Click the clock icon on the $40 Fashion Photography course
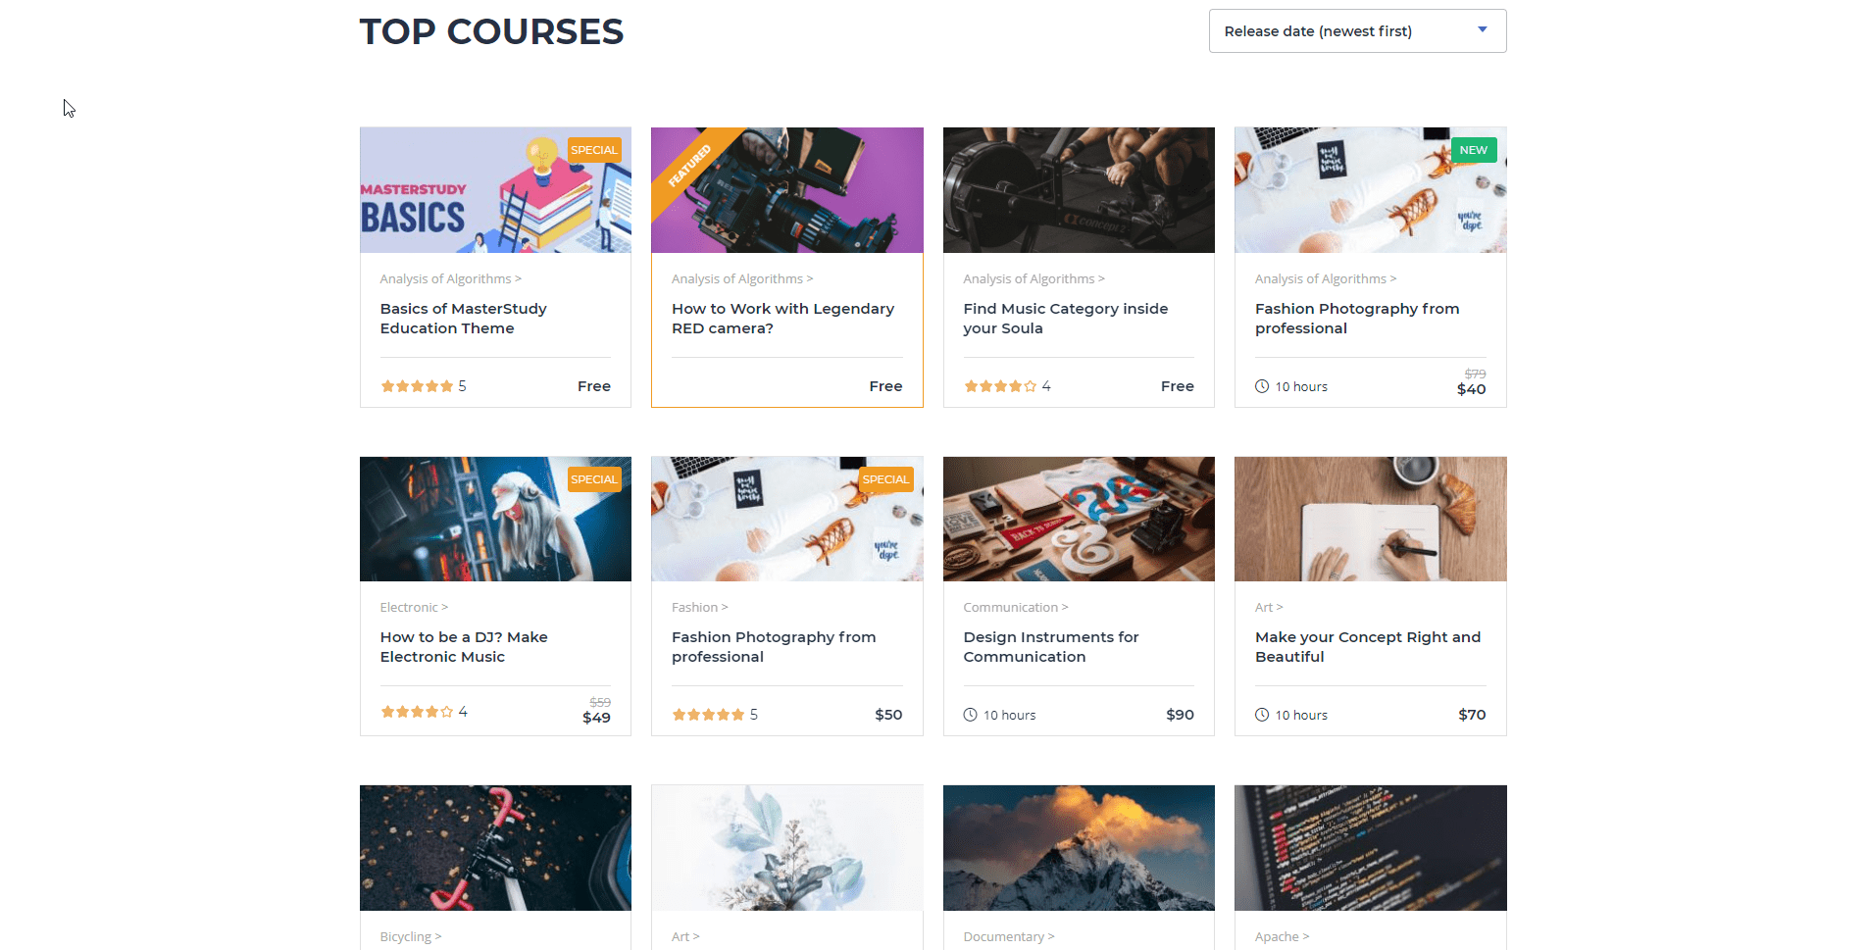 click(x=1262, y=386)
